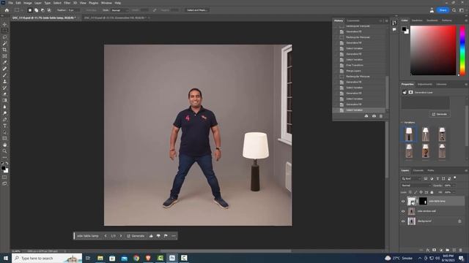Select the Gradient tool
The height and width of the screenshot is (263, 469).
click(4, 101)
